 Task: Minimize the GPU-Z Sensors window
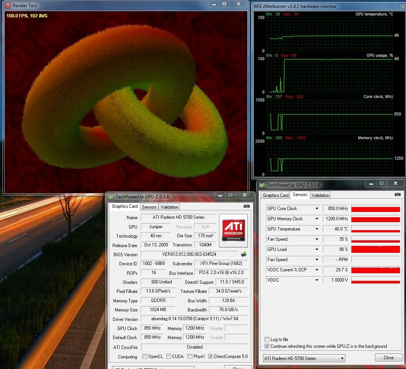click(371, 184)
